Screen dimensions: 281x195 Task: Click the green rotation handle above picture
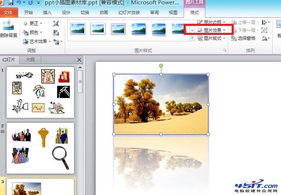tap(161, 66)
